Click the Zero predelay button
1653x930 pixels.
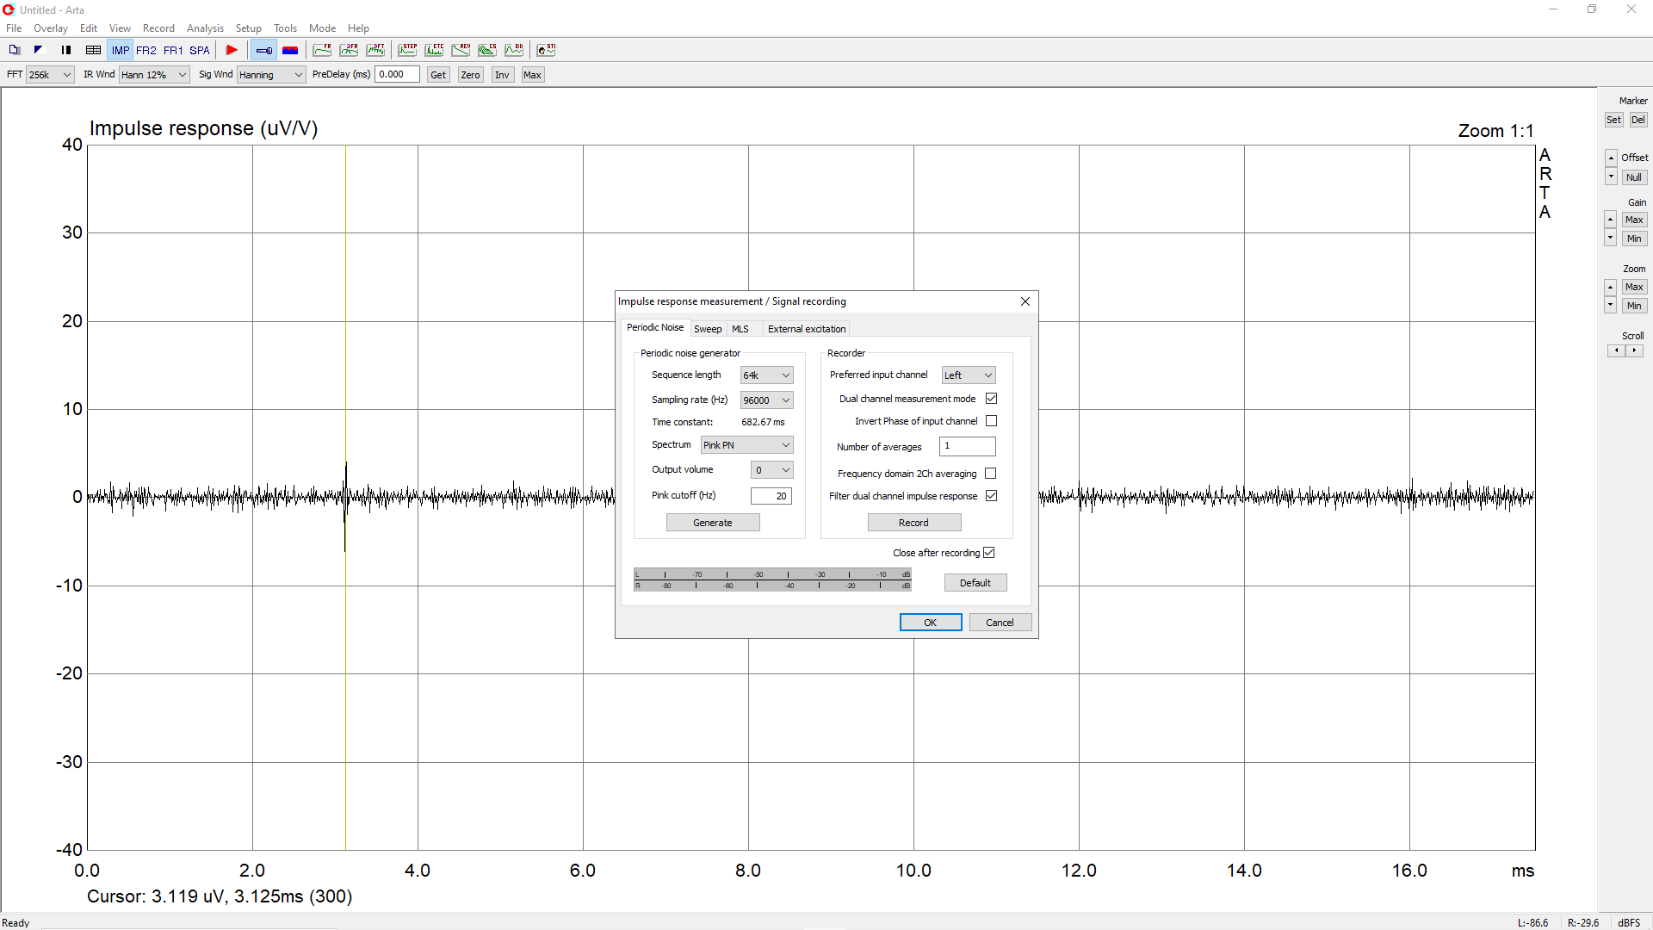pos(470,75)
